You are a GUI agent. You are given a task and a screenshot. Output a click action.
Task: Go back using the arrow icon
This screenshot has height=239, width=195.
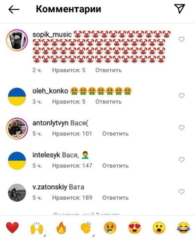(x=14, y=9)
